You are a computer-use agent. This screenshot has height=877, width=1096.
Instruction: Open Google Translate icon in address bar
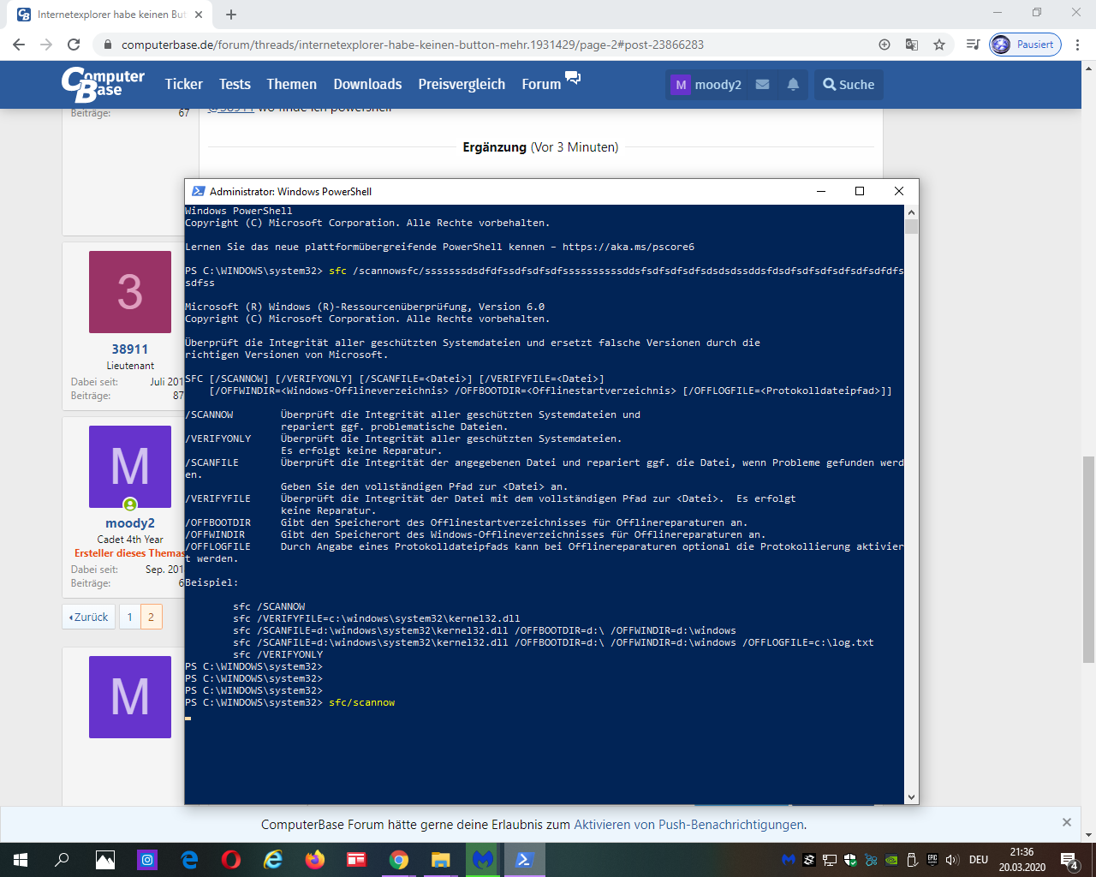point(912,45)
